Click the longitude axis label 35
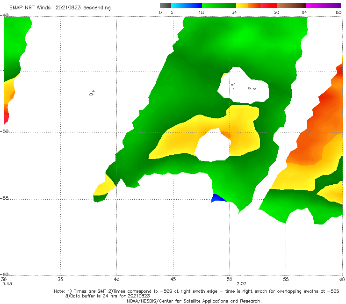Image resolution: width=346 pixels, height=304 pixels. (x=60, y=279)
